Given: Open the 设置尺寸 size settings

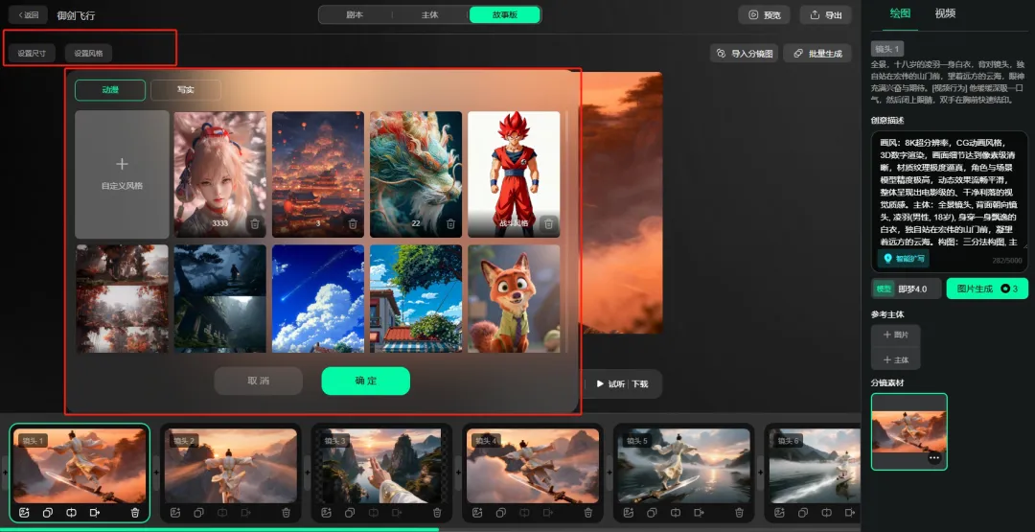Looking at the screenshot, I should click(32, 53).
